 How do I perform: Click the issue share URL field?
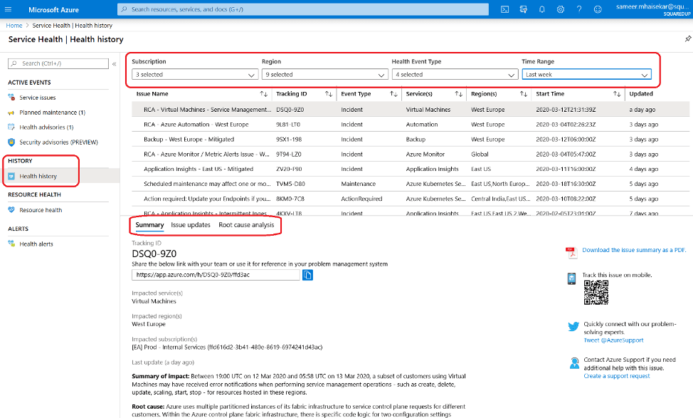point(216,275)
